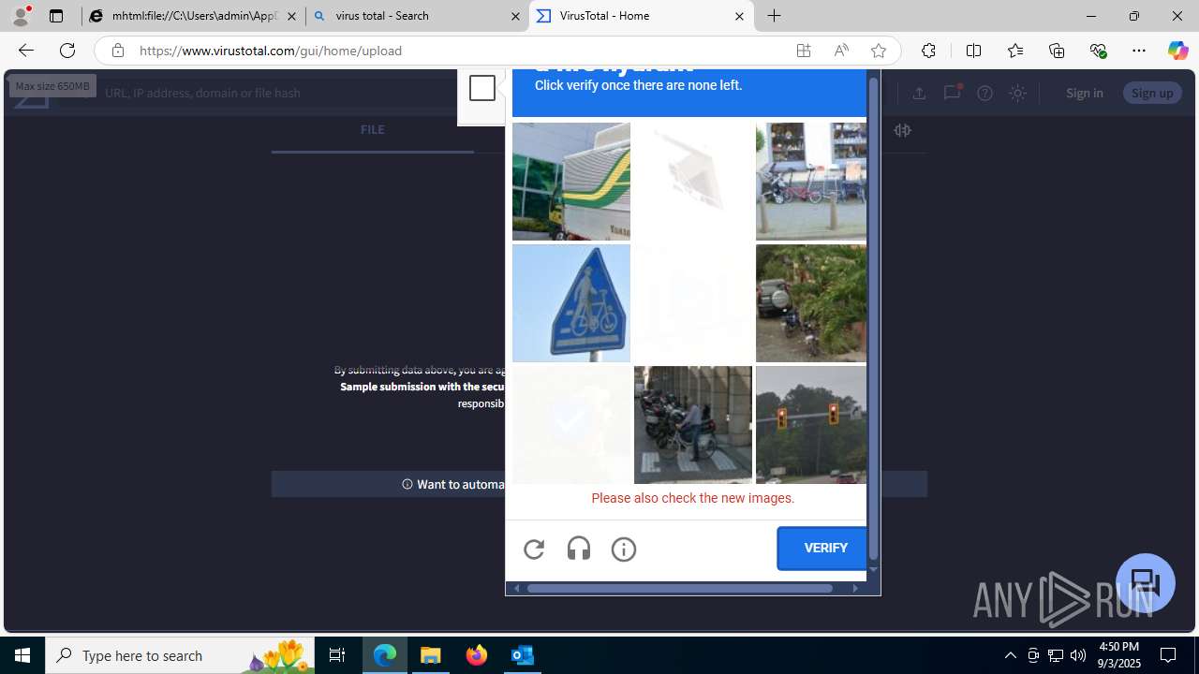The height and width of the screenshot is (674, 1199).
Task: View site information lock icon
Action: tap(117, 51)
